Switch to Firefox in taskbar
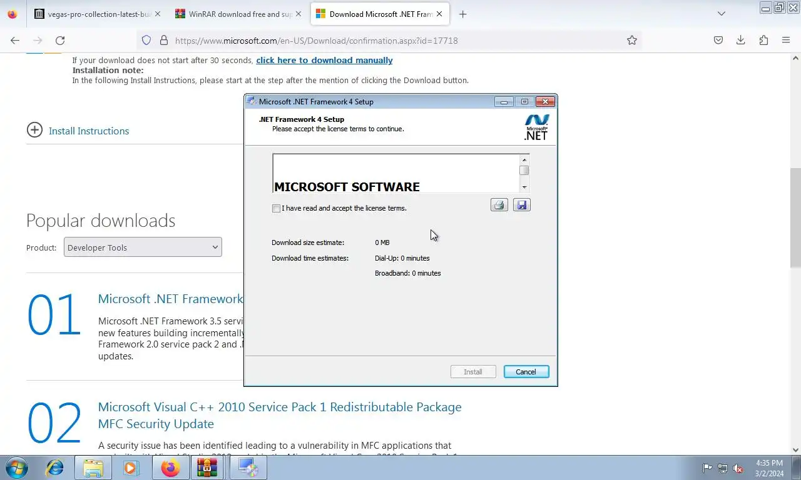Viewport: 801px width, 480px height. pyautogui.click(x=170, y=467)
